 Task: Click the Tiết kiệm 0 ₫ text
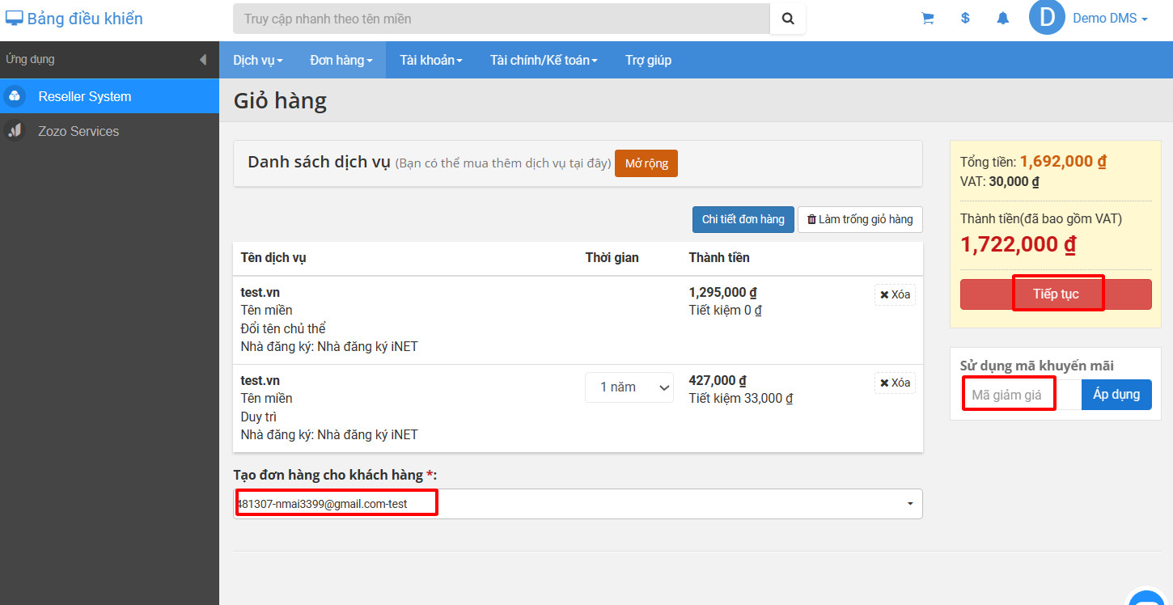tap(726, 311)
